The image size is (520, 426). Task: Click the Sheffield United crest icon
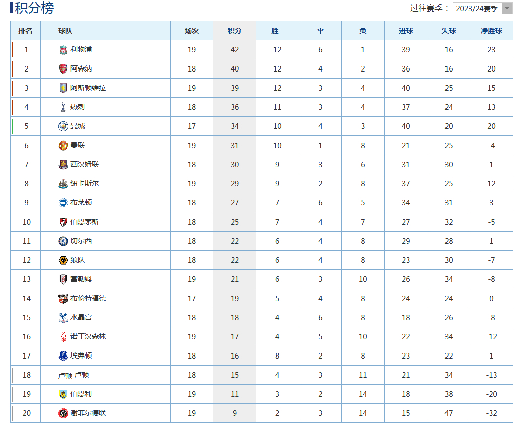[x=63, y=413]
